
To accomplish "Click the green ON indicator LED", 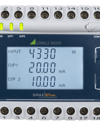I will pyautogui.click(x=2, y=26).
